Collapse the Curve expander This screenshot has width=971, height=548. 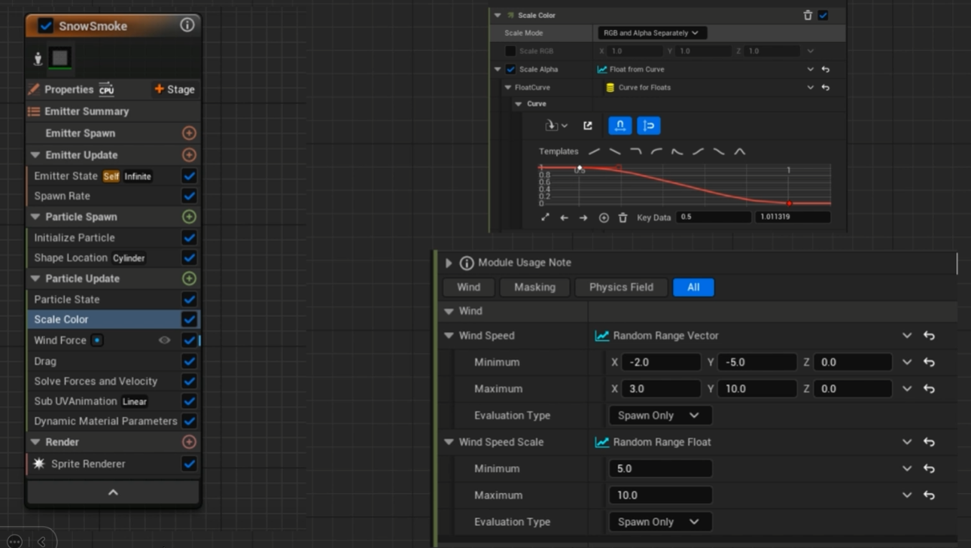point(519,104)
